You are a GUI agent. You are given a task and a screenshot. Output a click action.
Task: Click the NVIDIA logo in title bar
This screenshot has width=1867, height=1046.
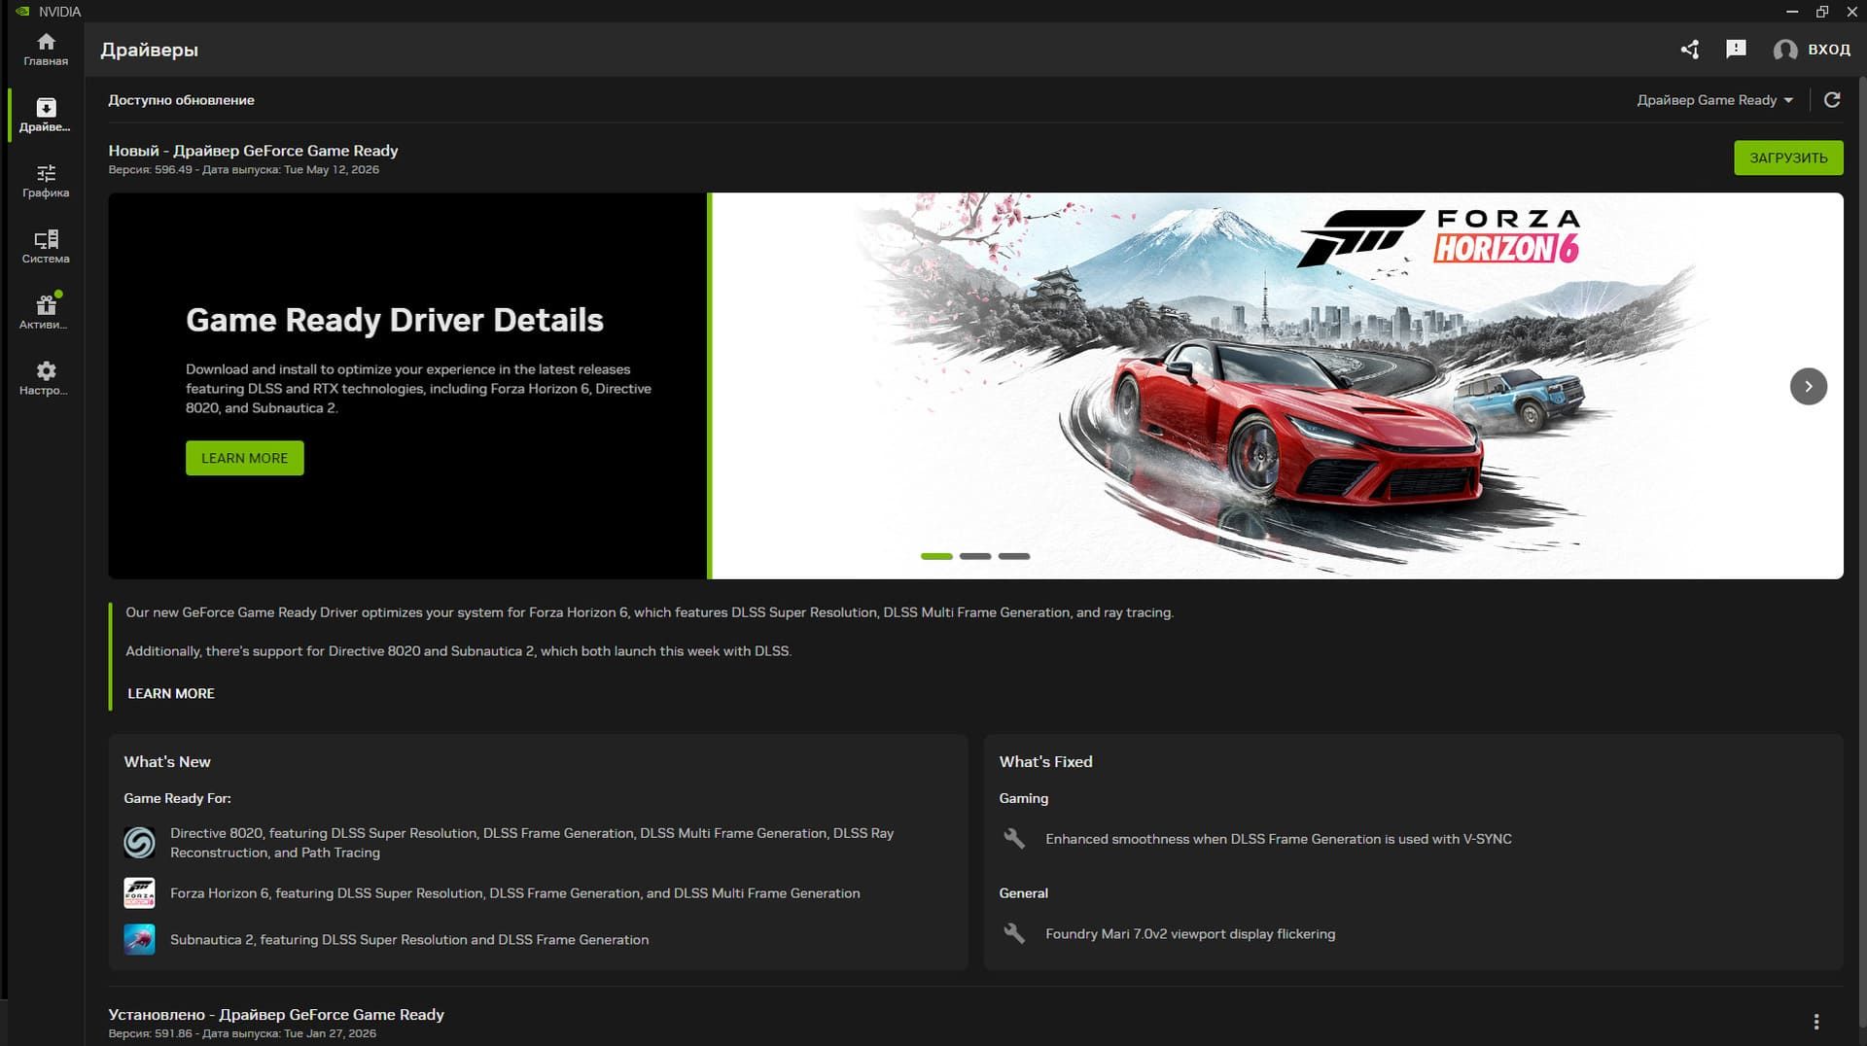(23, 12)
